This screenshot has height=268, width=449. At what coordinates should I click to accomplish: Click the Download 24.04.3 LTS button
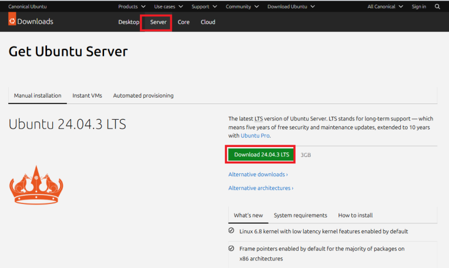261,155
